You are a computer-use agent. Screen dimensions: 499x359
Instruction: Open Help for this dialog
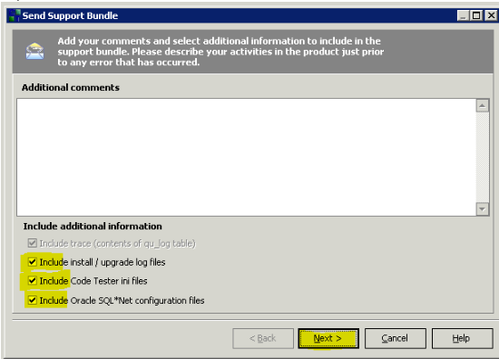pos(462,338)
